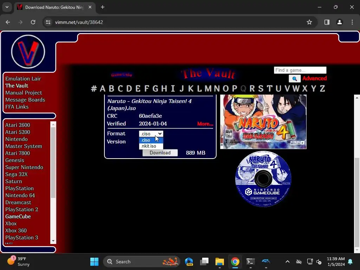This screenshot has width=360, height=270.
Task: Open the FFA Links page
Action: pyautogui.click(x=17, y=107)
